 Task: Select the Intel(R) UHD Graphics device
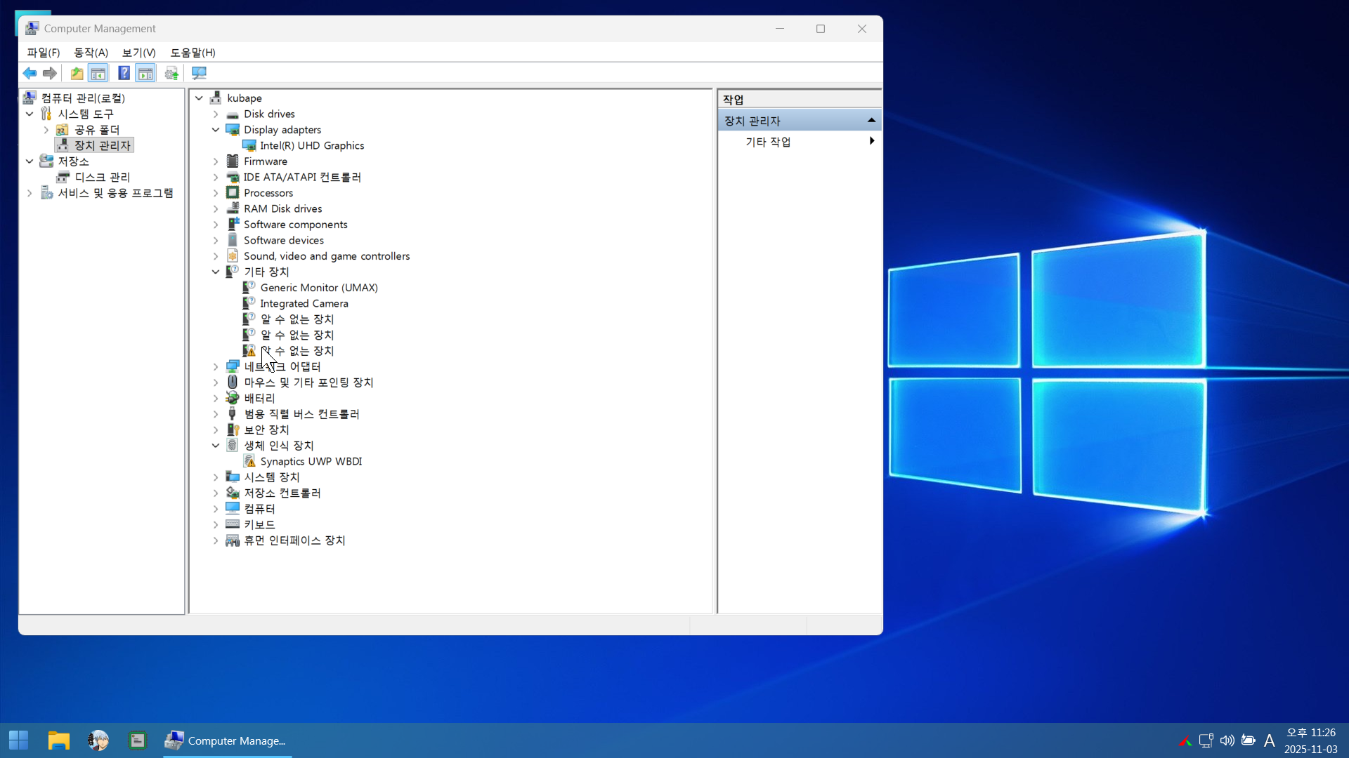(311, 146)
